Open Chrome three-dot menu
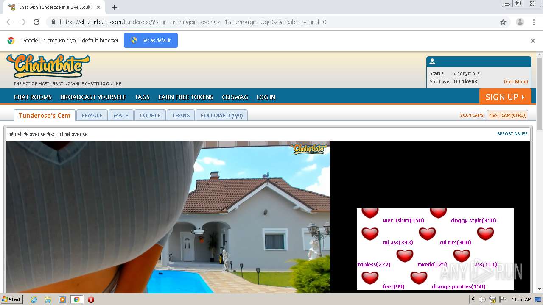 (534, 22)
